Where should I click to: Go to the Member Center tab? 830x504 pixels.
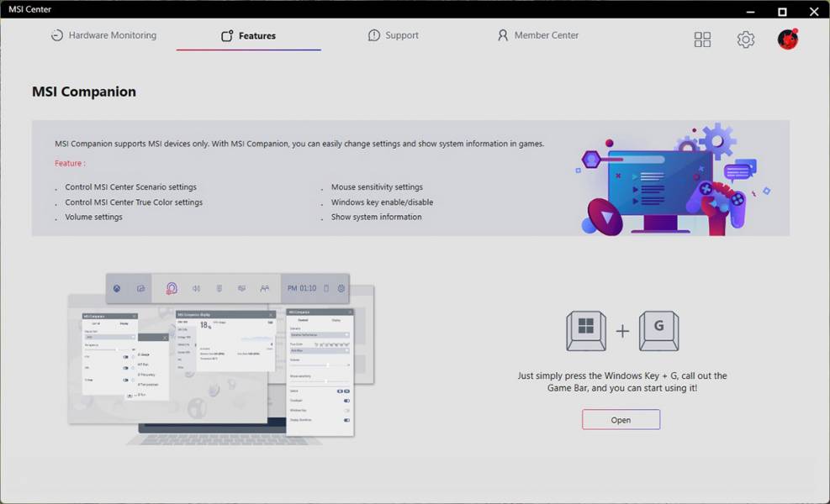[x=538, y=35]
